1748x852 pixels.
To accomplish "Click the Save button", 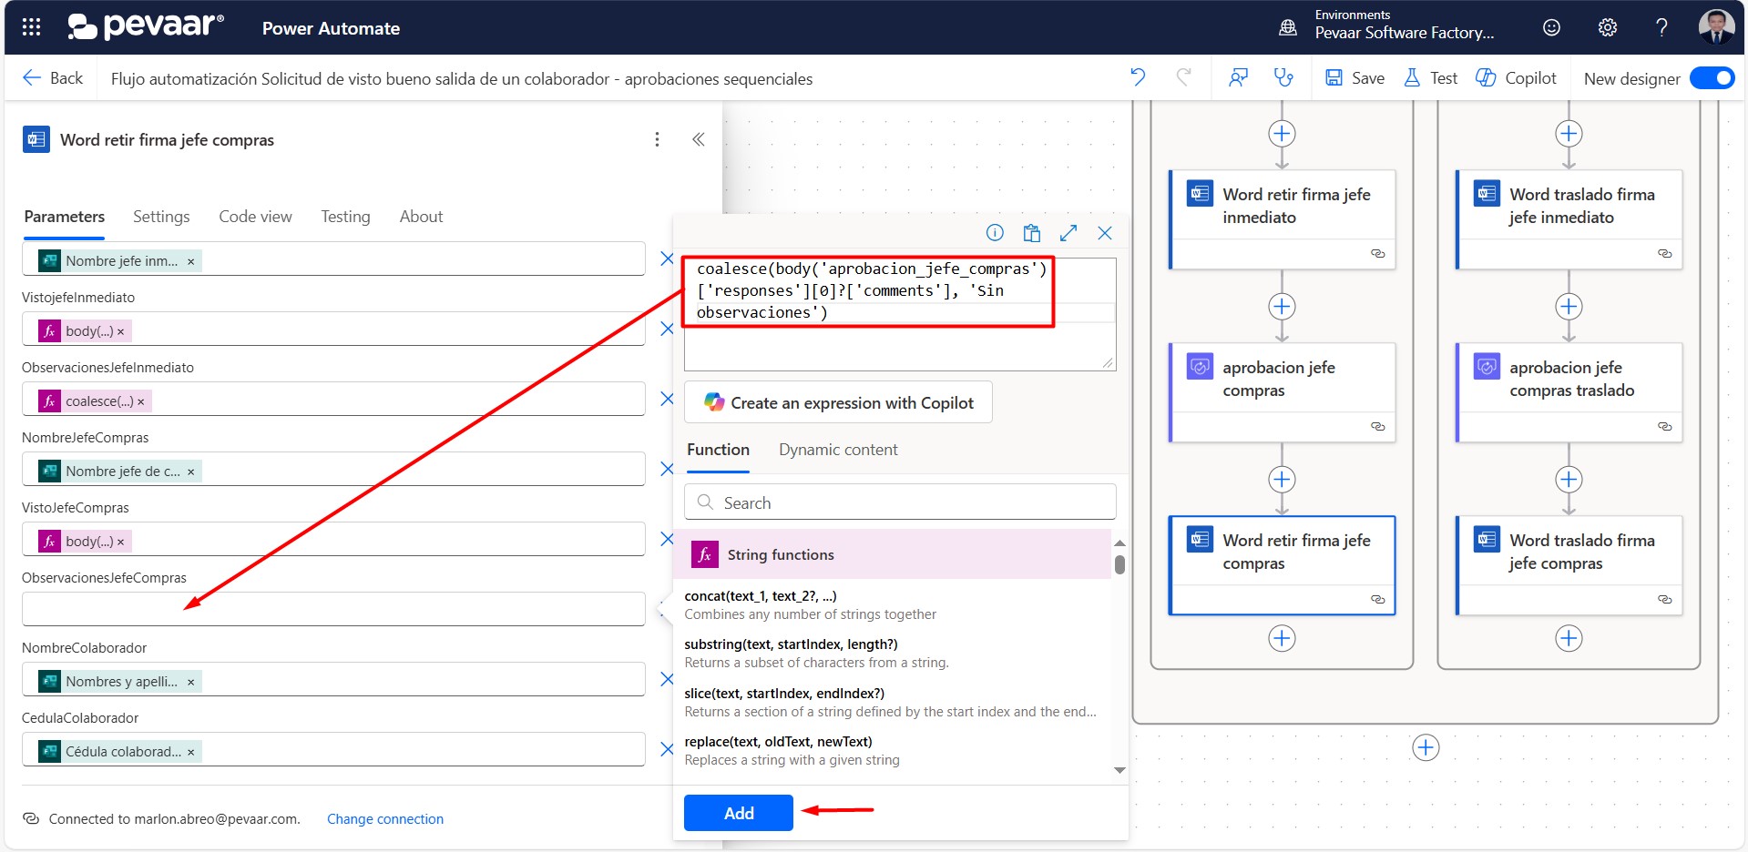I will (1354, 78).
